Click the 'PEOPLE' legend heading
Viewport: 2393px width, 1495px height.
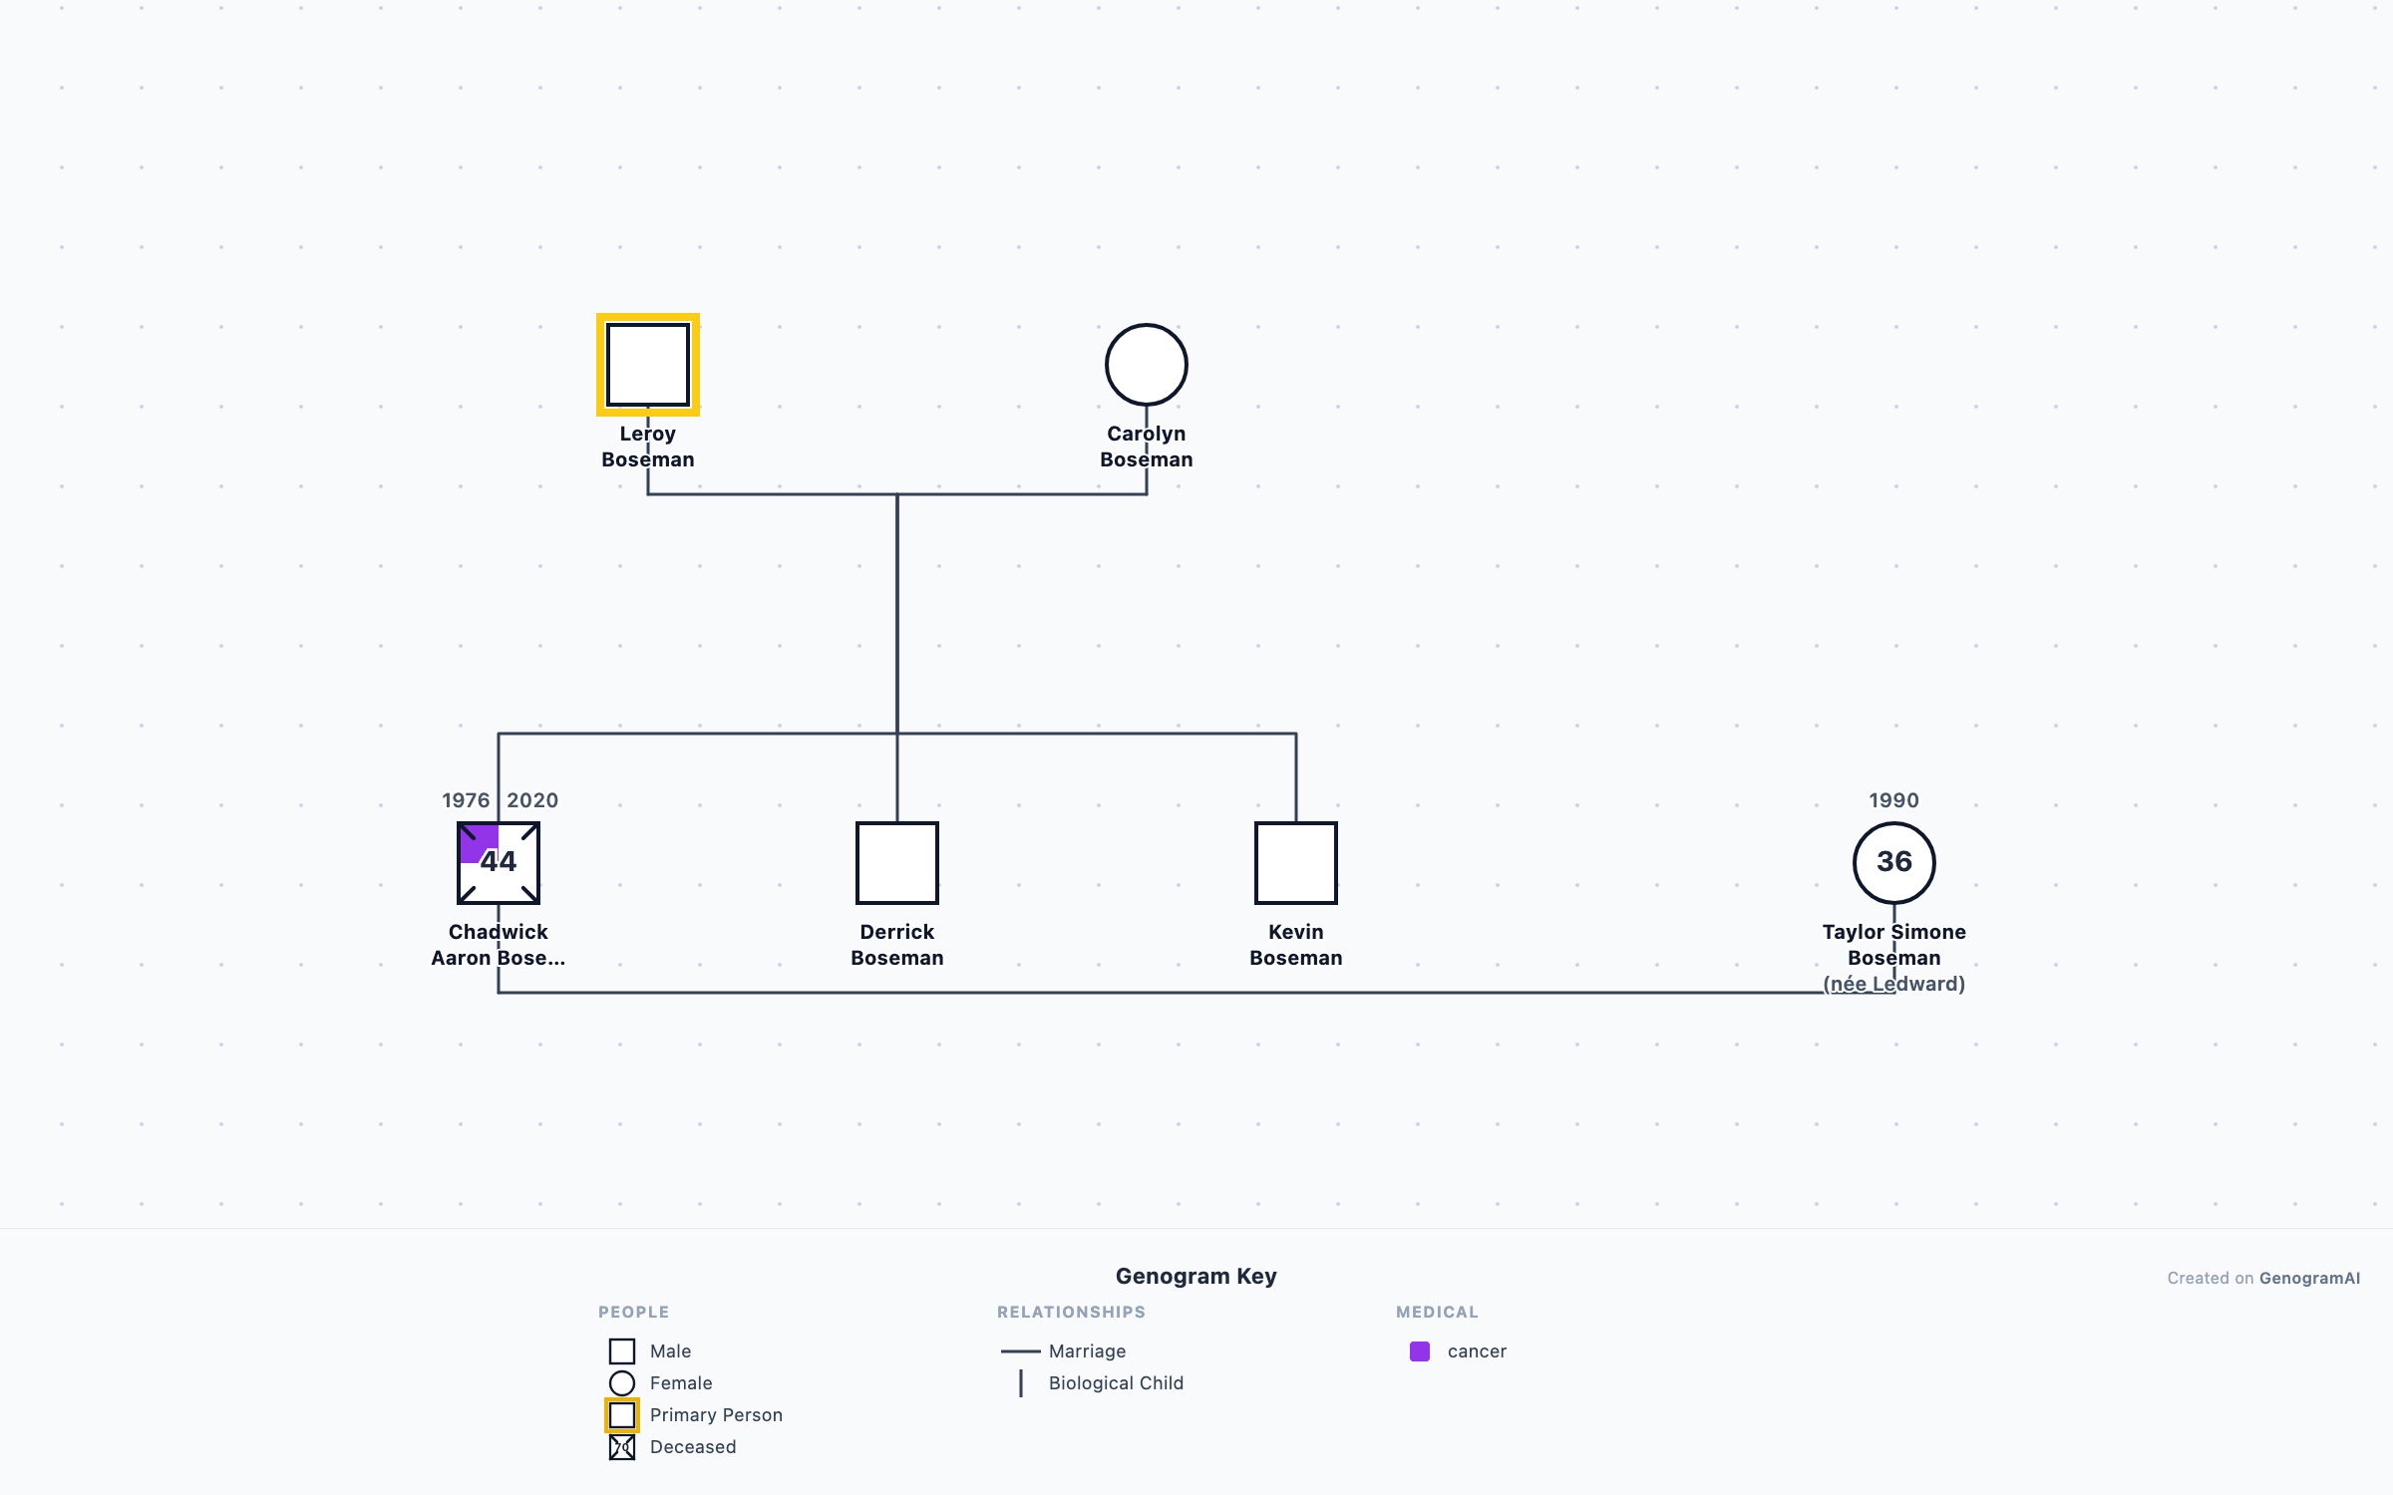tap(634, 1312)
